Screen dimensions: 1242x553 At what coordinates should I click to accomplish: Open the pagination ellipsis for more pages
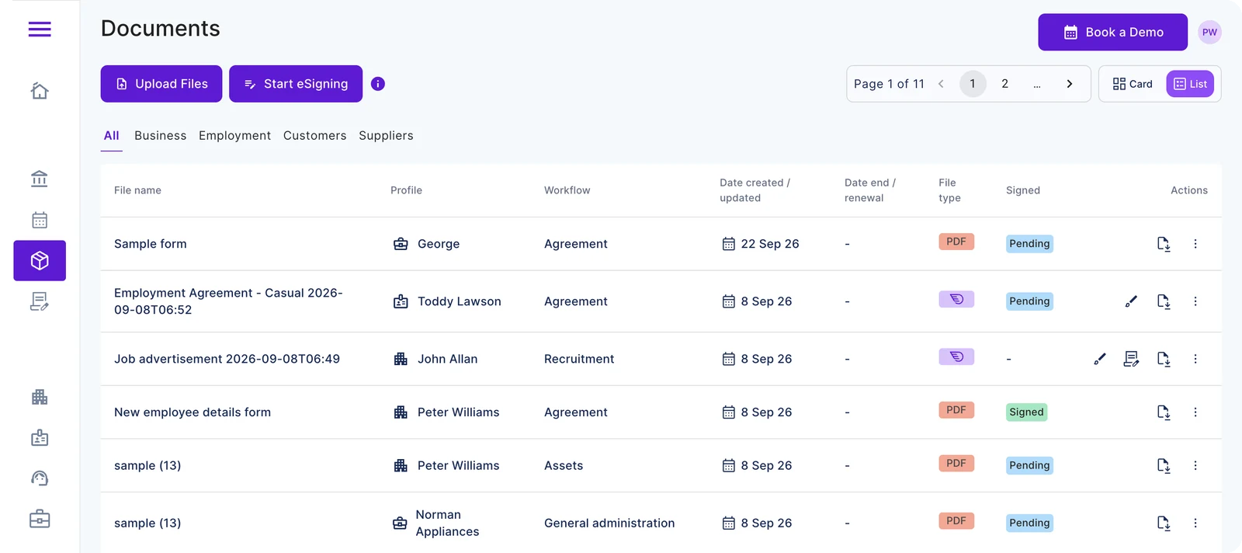click(1037, 84)
